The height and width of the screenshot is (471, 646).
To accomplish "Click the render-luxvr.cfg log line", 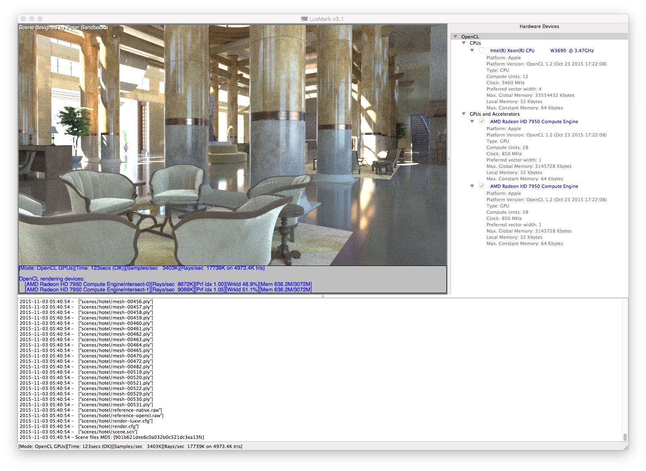I will [x=86, y=421].
